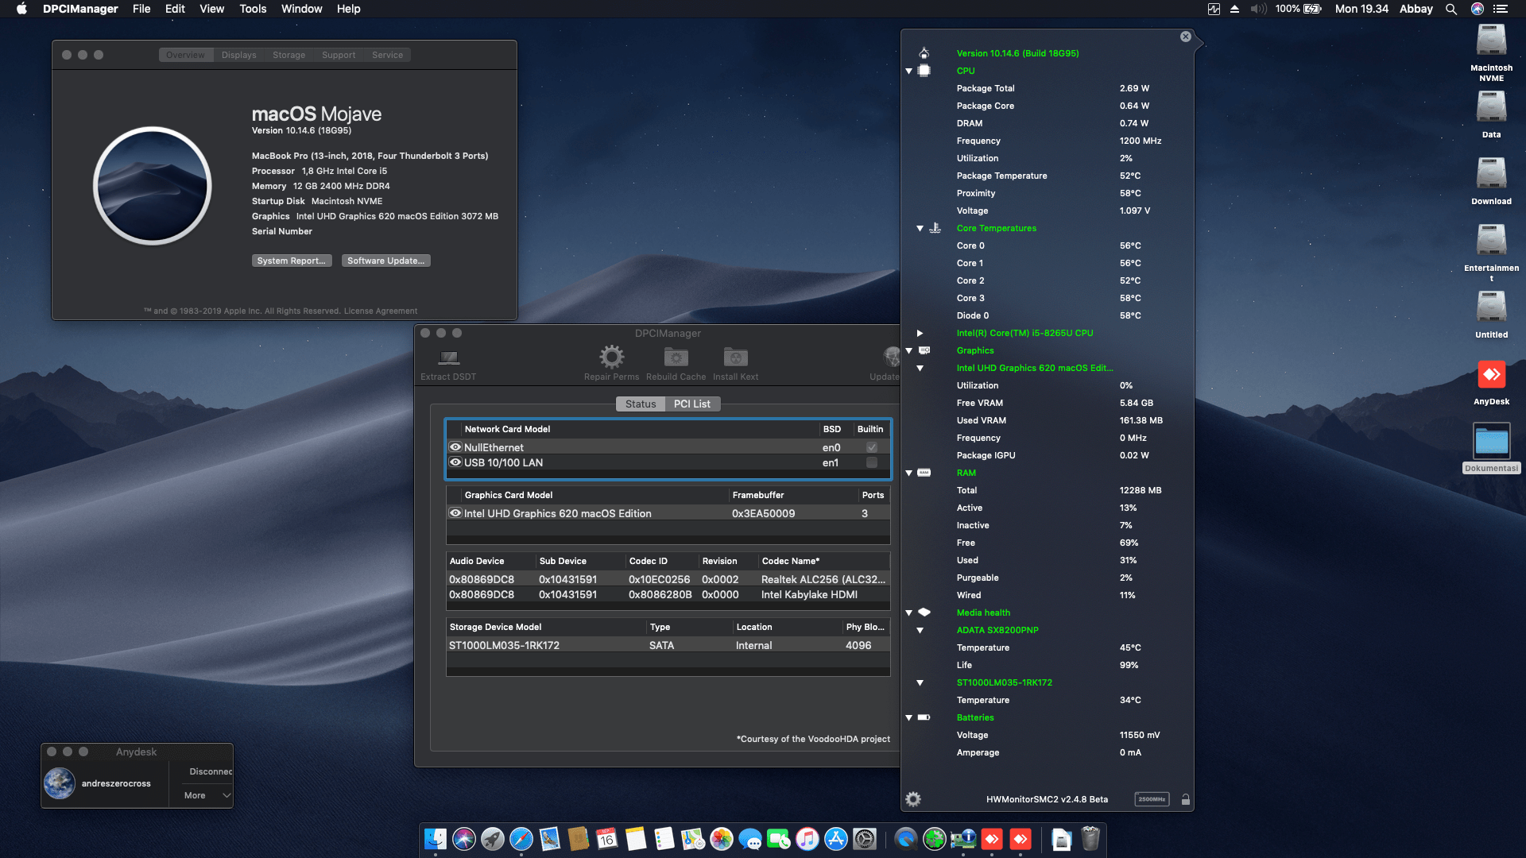The height and width of the screenshot is (858, 1526).
Task: Toggle the Builtin checkbox for NullEthernet
Action: [x=872, y=447]
